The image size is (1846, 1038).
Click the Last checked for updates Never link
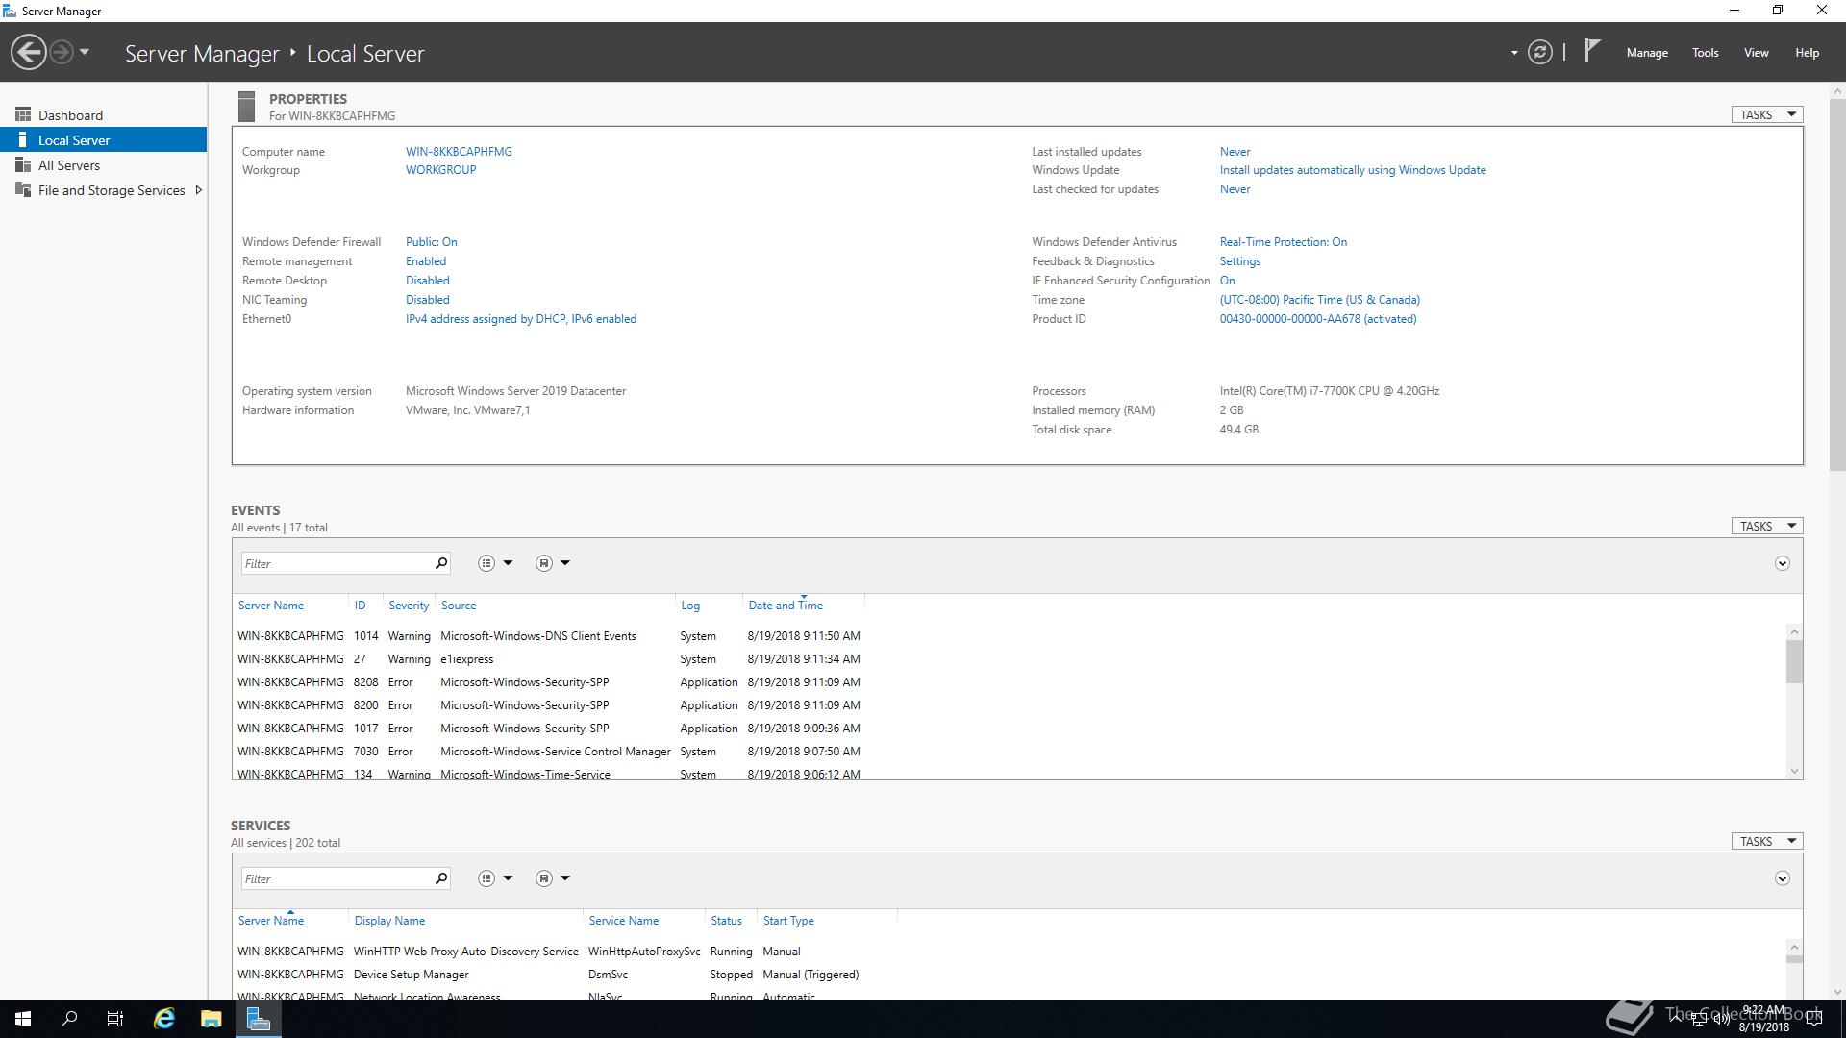coord(1235,189)
